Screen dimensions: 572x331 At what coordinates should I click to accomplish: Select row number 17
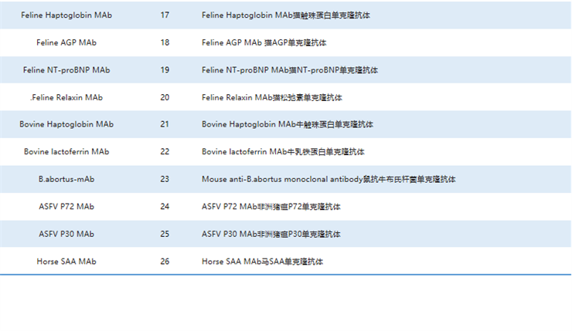pos(165,15)
